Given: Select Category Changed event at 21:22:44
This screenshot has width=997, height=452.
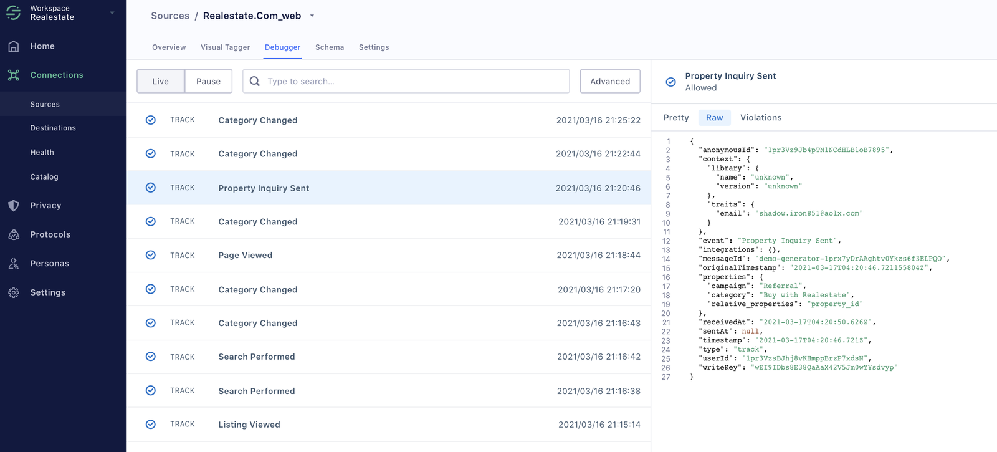Looking at the screenshot, I should pyautogui.click(x=389, y=153).
